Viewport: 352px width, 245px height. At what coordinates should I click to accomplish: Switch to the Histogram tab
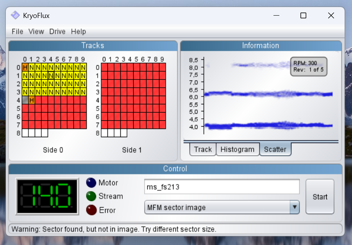[237, 149]
